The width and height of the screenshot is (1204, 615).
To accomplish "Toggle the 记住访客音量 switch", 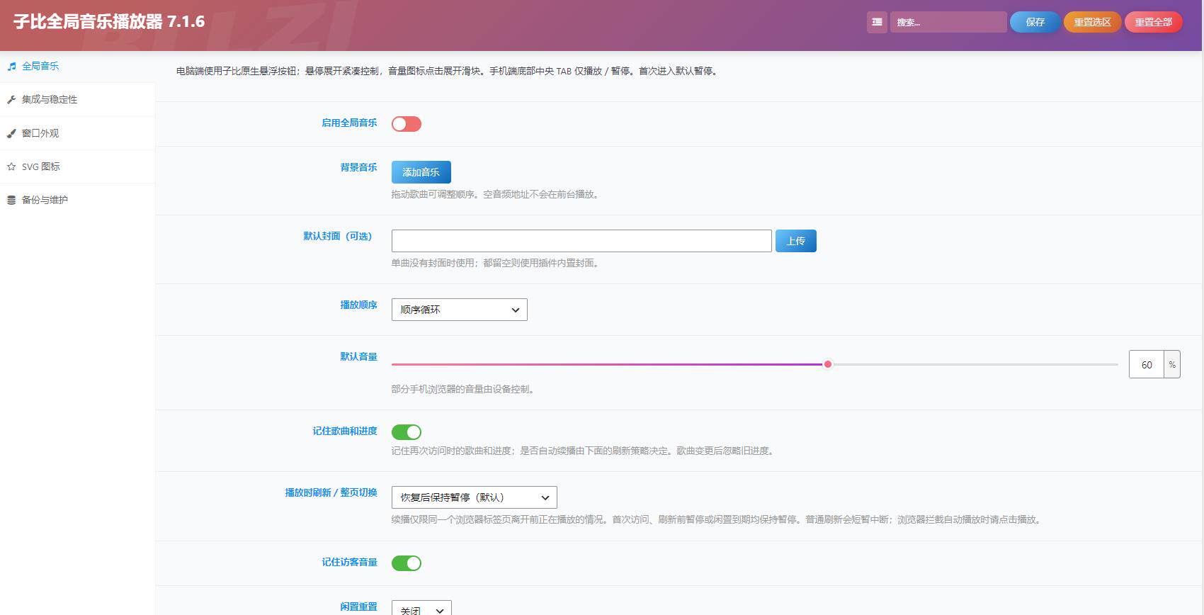I will 407,563.
